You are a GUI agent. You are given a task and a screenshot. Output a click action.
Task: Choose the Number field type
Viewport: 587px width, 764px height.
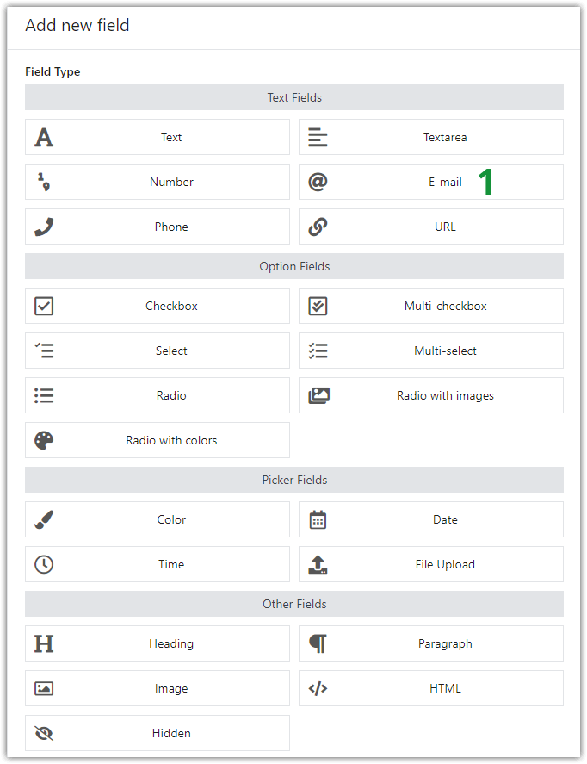click(x=158, y=182)
